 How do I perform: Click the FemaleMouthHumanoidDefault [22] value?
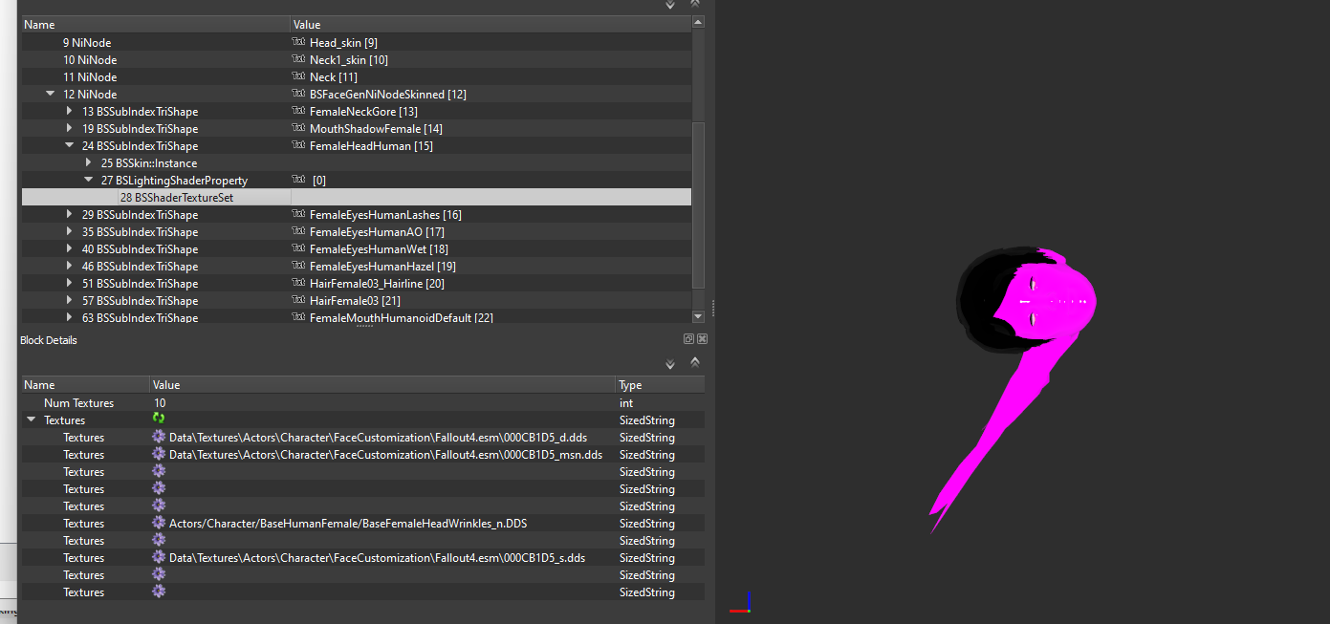[402, 317]
